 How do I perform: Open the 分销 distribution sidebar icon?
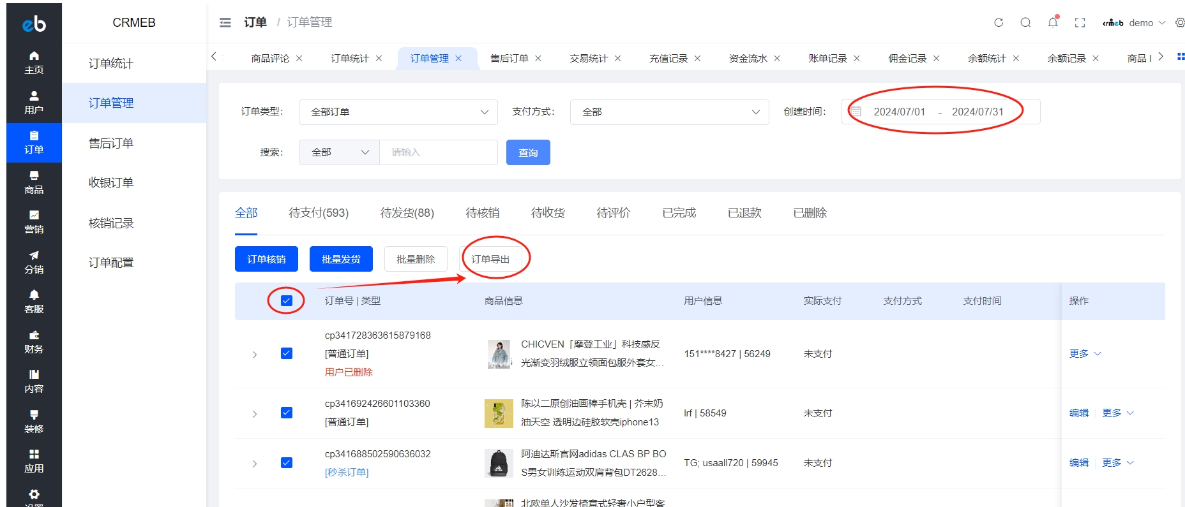(x=34, y=262)
